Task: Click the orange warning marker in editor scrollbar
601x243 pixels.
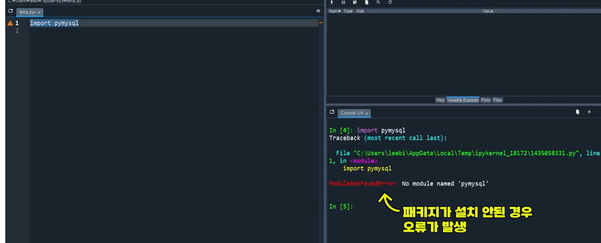Action: pyautogui.click(x=321, y=23)
